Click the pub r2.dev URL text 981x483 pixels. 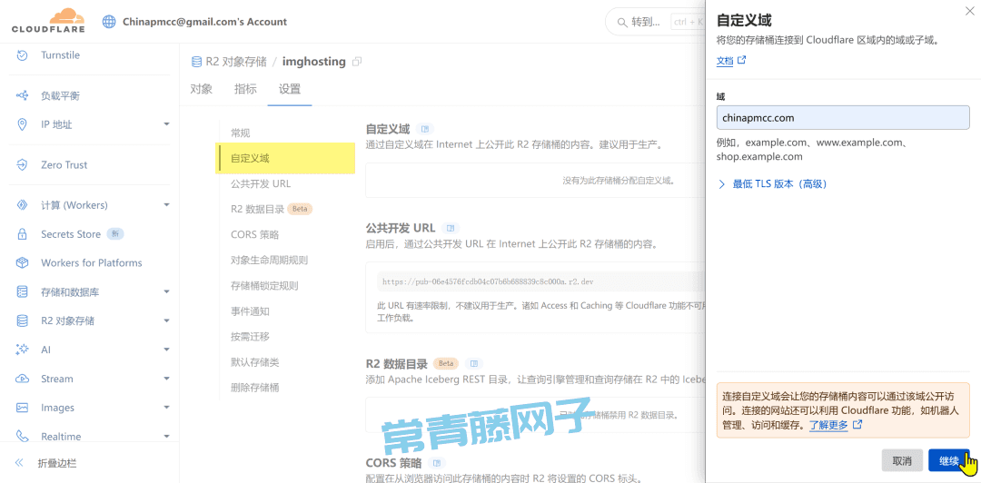(x=488, y=282)
